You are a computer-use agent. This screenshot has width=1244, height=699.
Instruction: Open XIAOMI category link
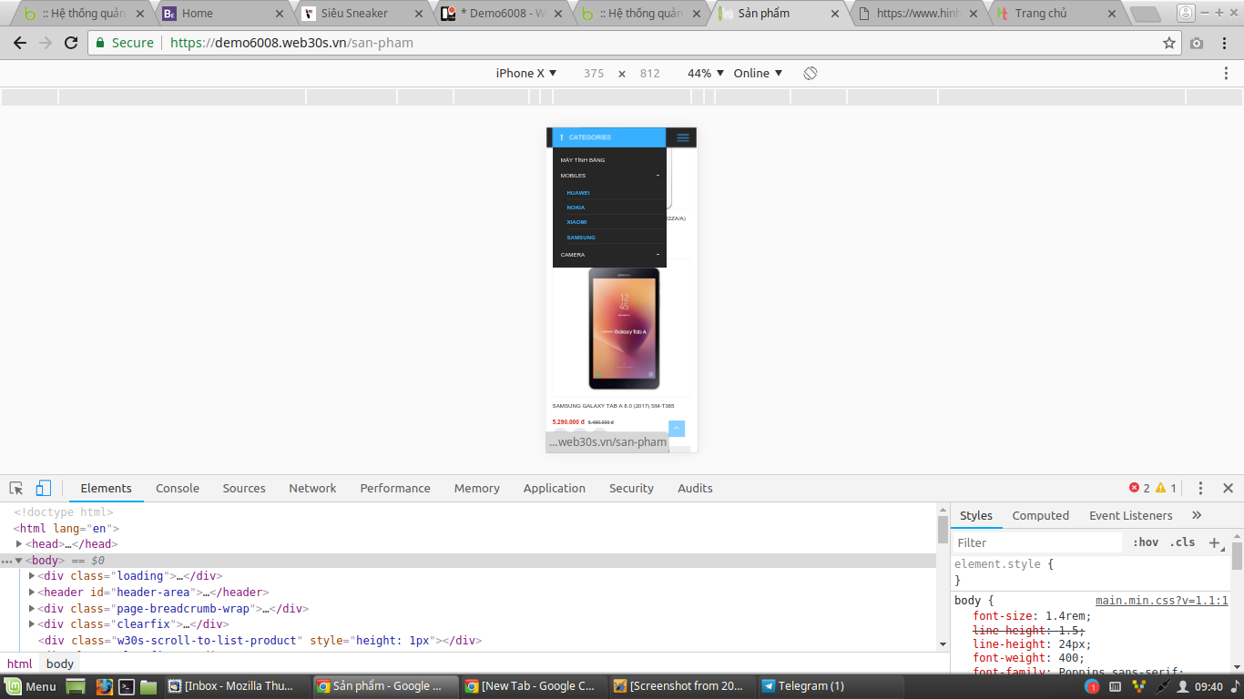tap(576, 222)
